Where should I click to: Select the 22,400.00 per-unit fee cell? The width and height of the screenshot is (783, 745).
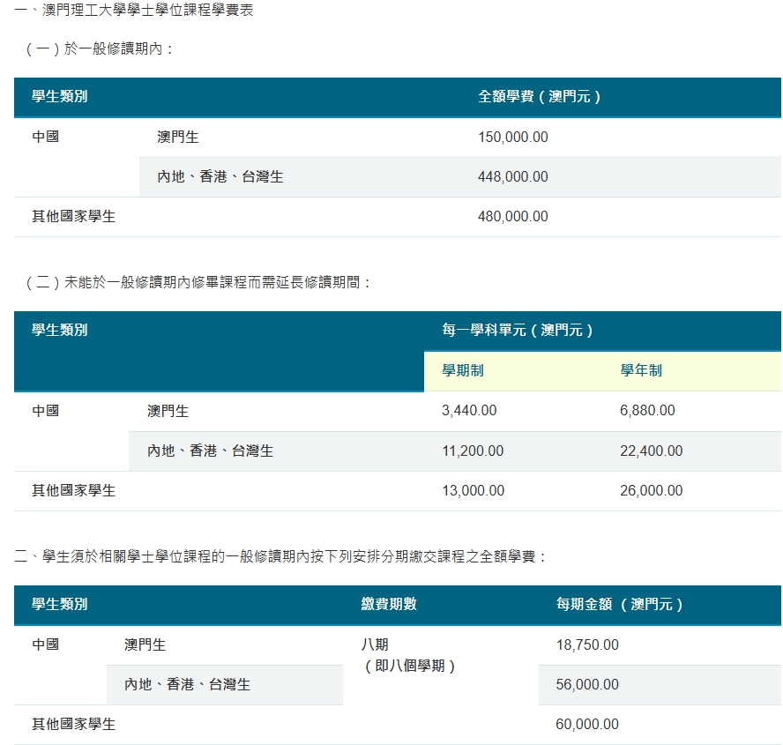(651, 451)
